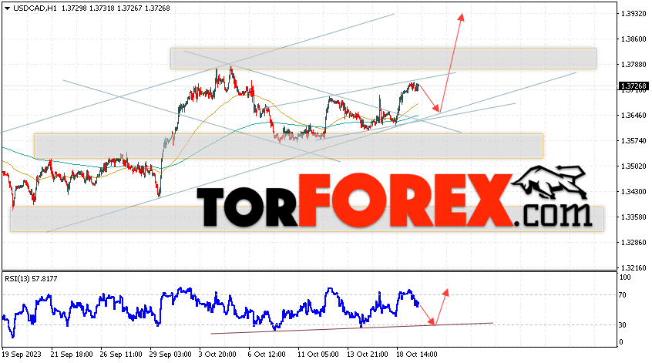
Task: Click the OHLC values 1.37298 1.37318 1.37267
Action: coord(102,8)
